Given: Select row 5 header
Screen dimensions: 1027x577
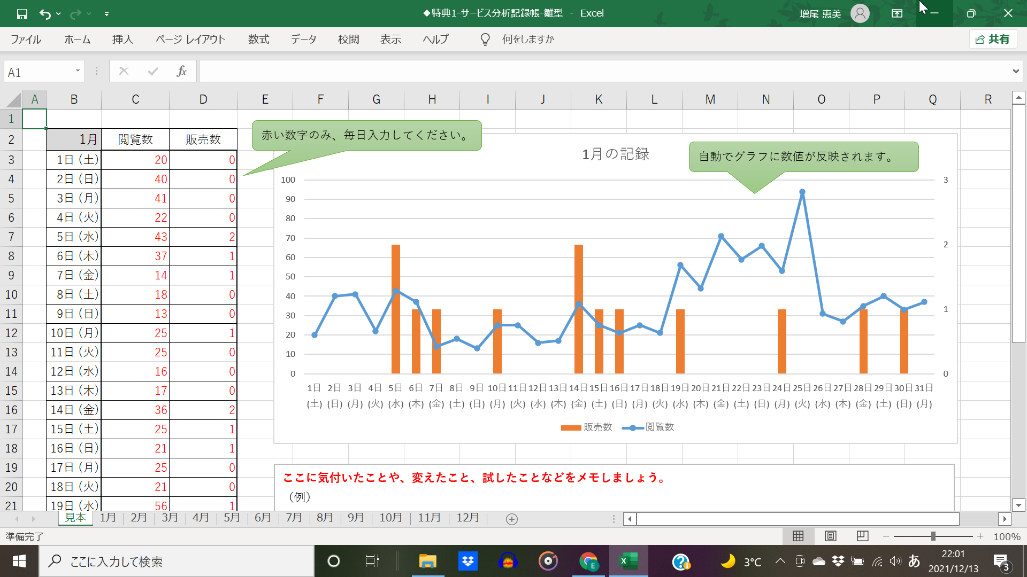Looking at the screenshot, I should point(11,198).
